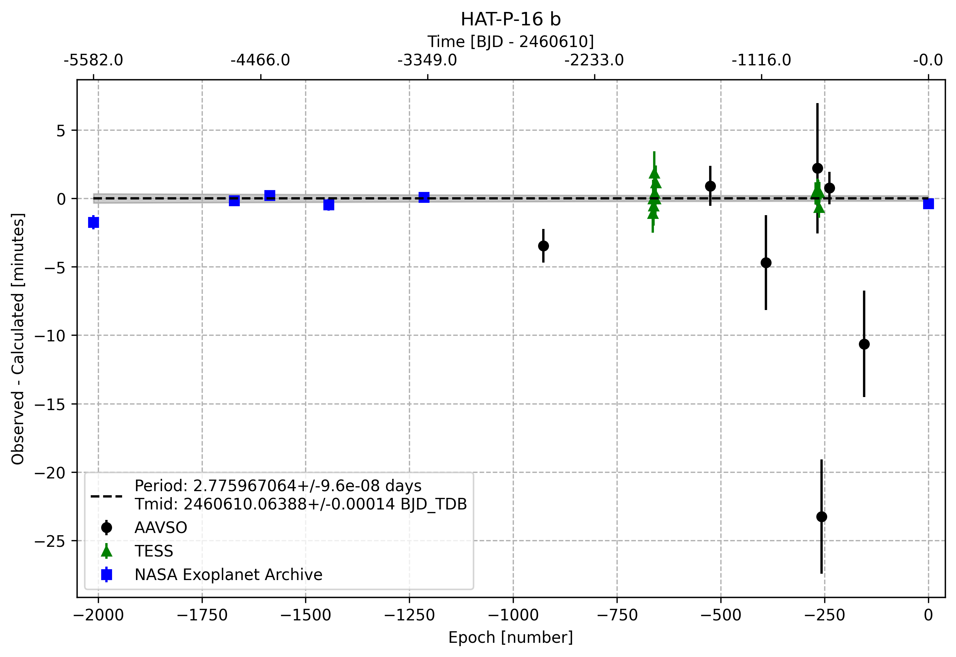Screen dimensions: 956x657
Task: Click the "Observed - Calculated [minutes]" axis label
Action: [x=18, y=339]
